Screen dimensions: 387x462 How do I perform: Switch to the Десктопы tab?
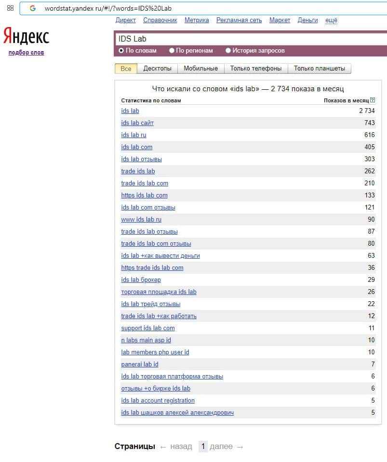(157, 69)
